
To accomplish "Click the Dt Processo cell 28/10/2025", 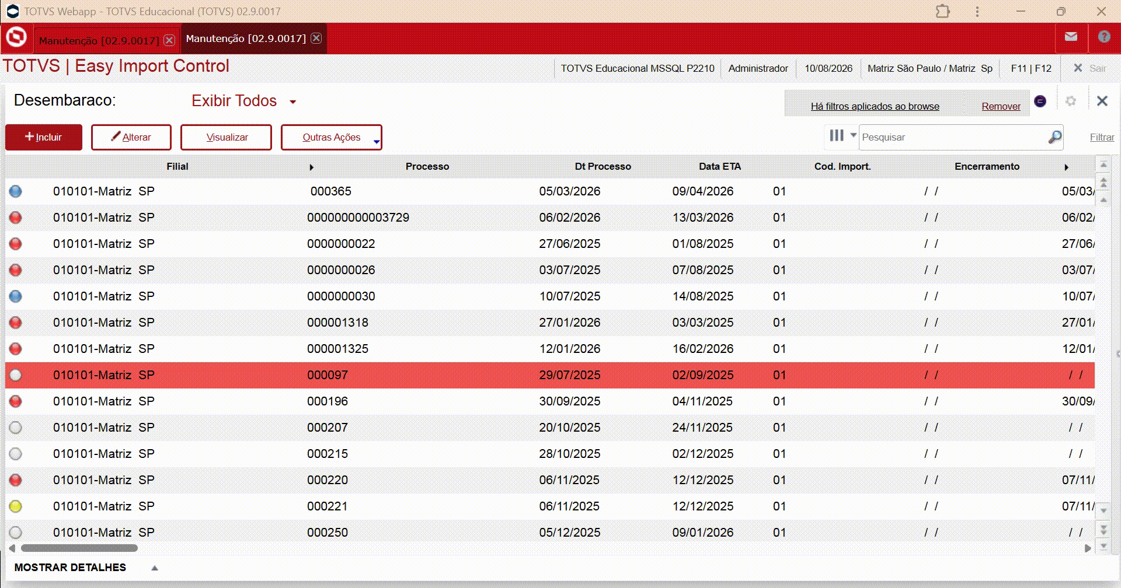I will 569,454.
